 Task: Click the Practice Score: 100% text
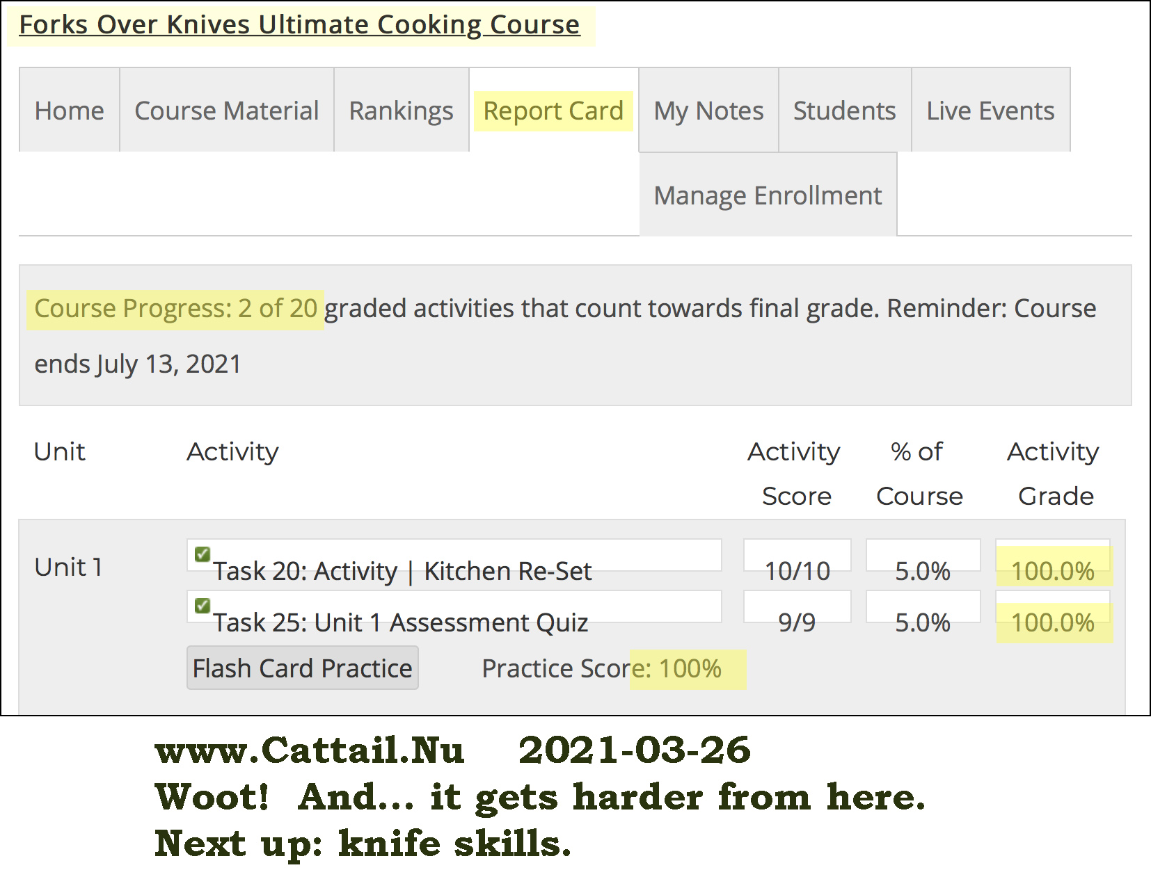[602, 668]
